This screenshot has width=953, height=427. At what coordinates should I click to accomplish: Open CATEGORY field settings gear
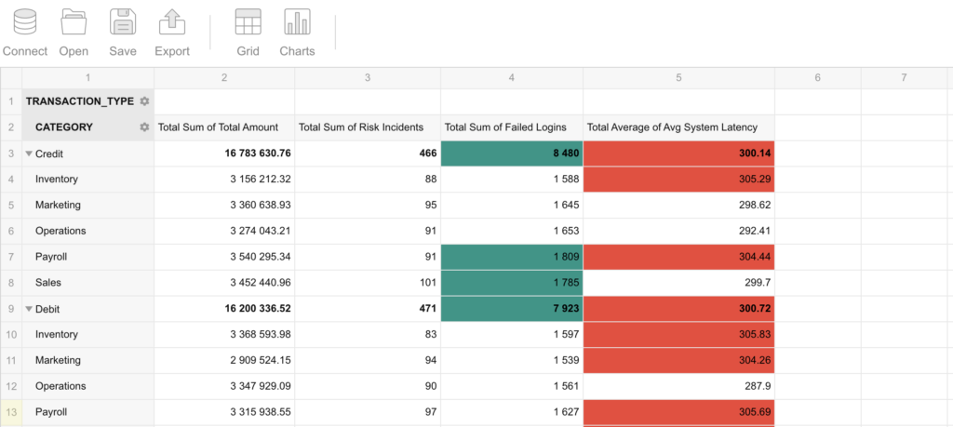(x=144, y=127)
